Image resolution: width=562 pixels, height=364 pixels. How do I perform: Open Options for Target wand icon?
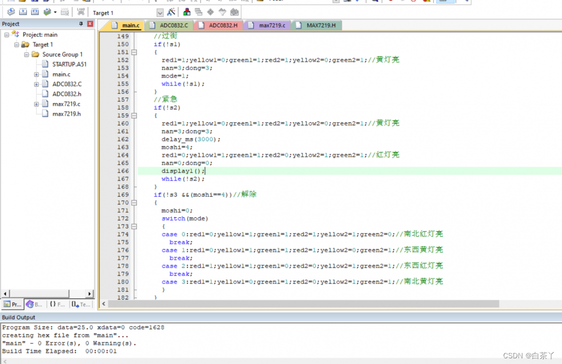click(x=171, y=12)
